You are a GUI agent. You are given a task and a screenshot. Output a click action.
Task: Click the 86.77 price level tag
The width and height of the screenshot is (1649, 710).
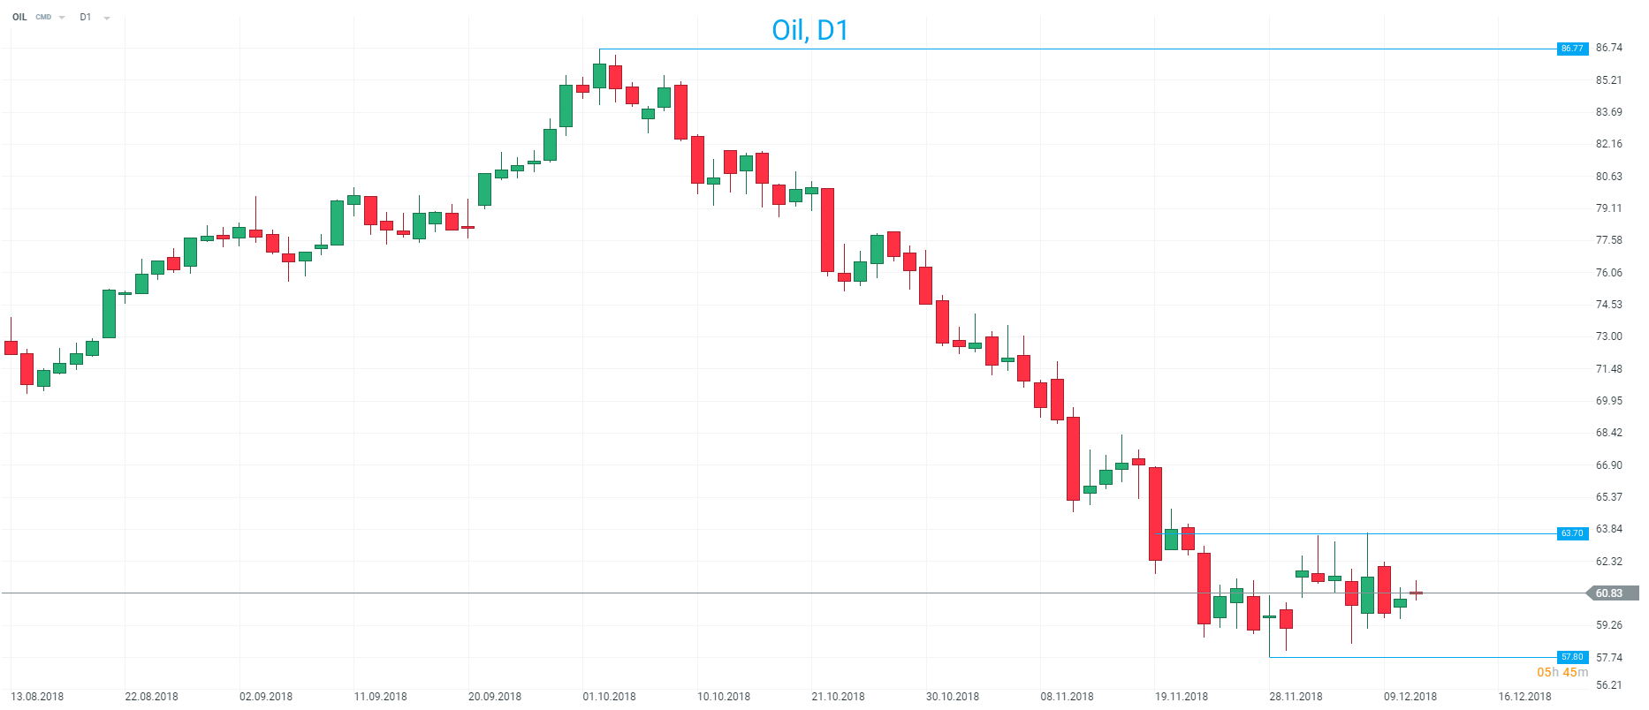click(1572, 49)
